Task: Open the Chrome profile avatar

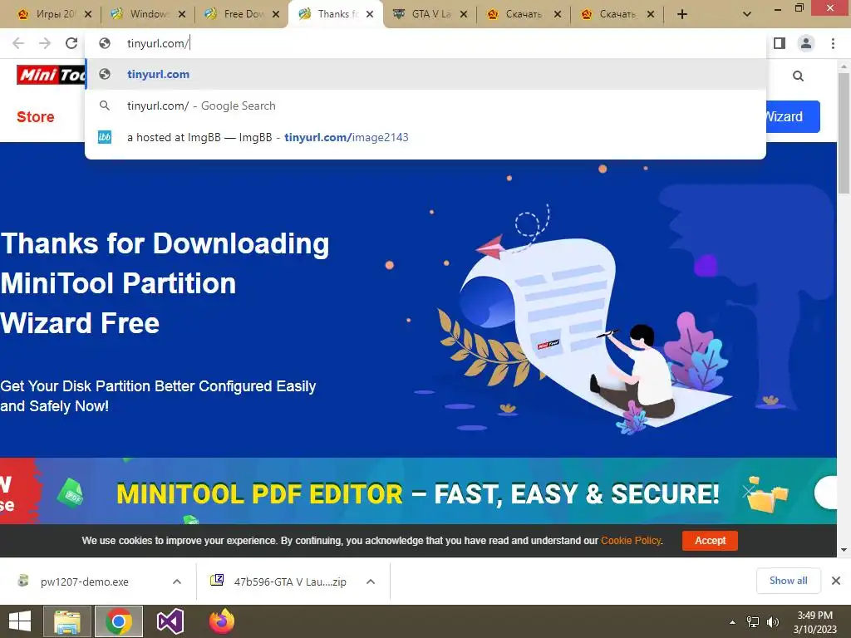Action: [x=806, y=43]
